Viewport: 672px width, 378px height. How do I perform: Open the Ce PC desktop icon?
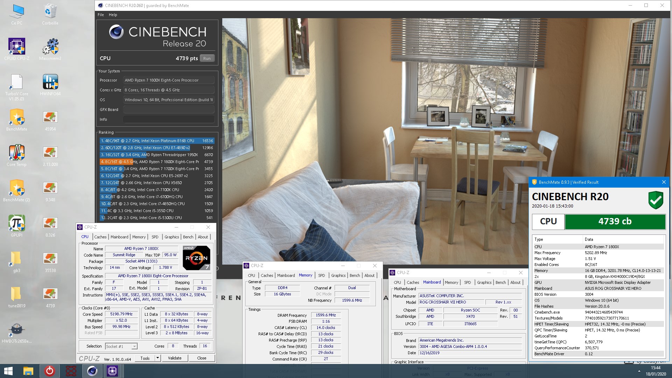tap(16, 14)
